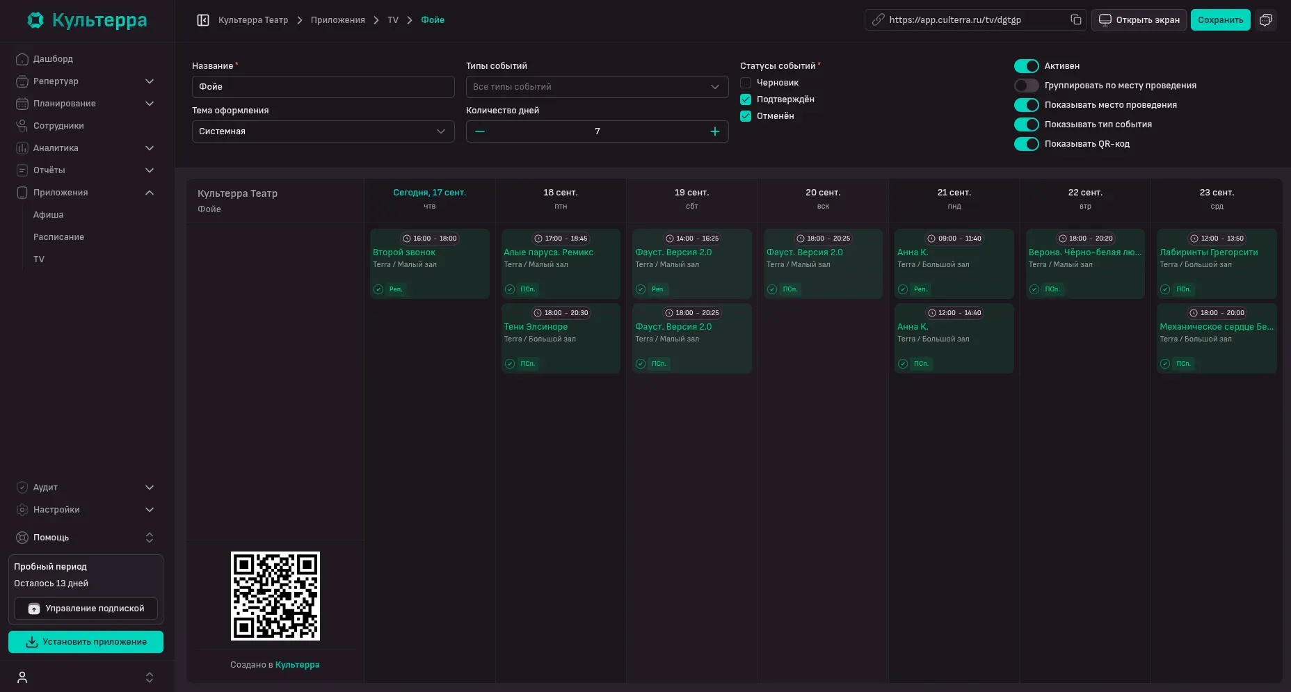Click the Аналитика chart icon
The width and height of the screenshot is (1291, 692).
22,148
